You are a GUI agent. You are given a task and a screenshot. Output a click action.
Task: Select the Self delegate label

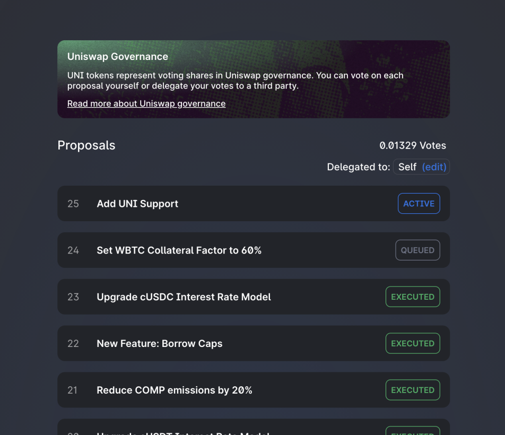(x=407, y=167)
